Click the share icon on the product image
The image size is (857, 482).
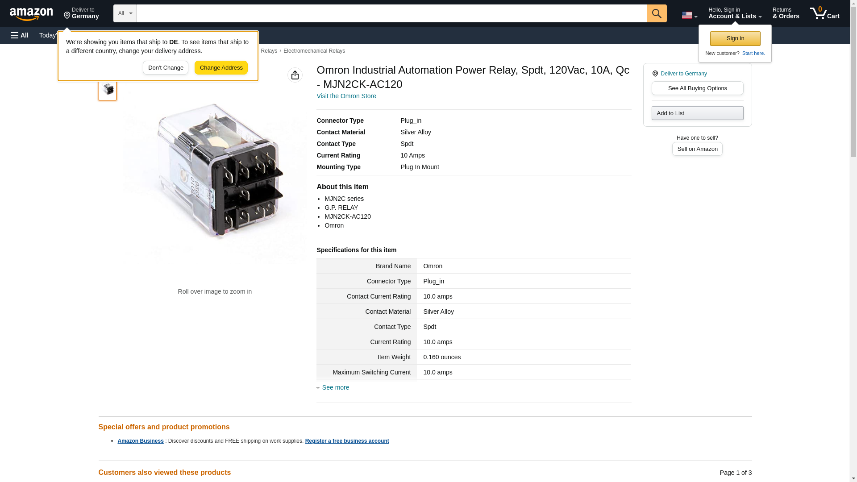(x=295, y=75)
